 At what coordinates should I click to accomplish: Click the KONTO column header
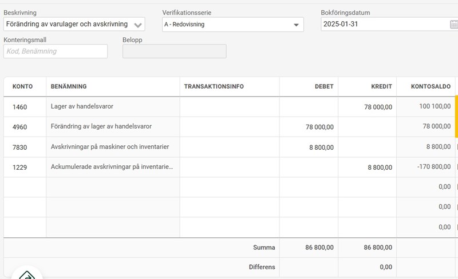click(x=23, y=86)
